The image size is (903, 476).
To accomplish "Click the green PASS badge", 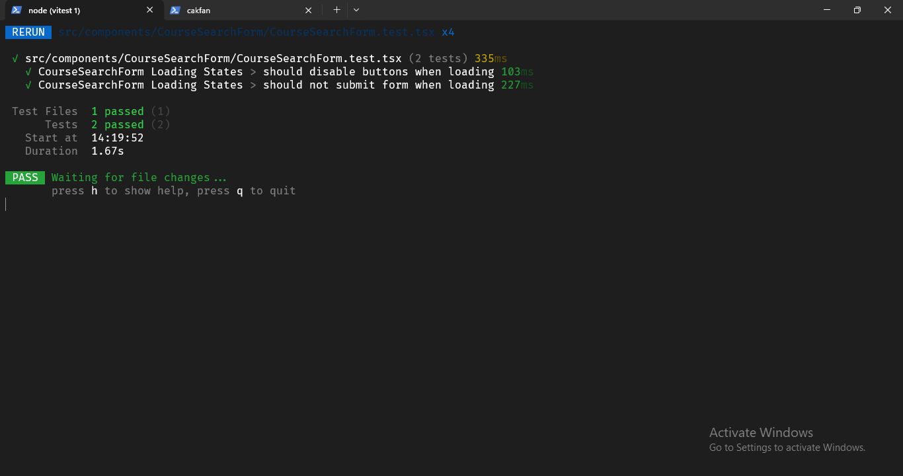I will (25, 177).
